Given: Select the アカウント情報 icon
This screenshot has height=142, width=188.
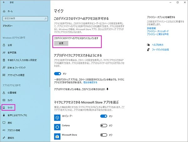Looking at the screenshot, I should pos(4,130).
